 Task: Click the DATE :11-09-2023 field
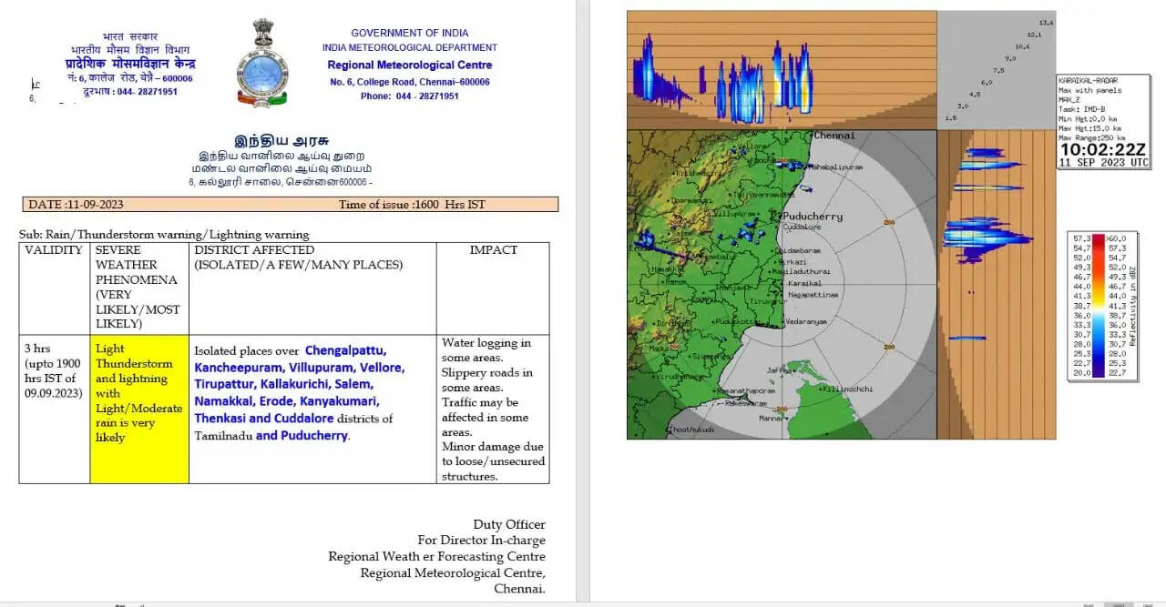point(76,205)
